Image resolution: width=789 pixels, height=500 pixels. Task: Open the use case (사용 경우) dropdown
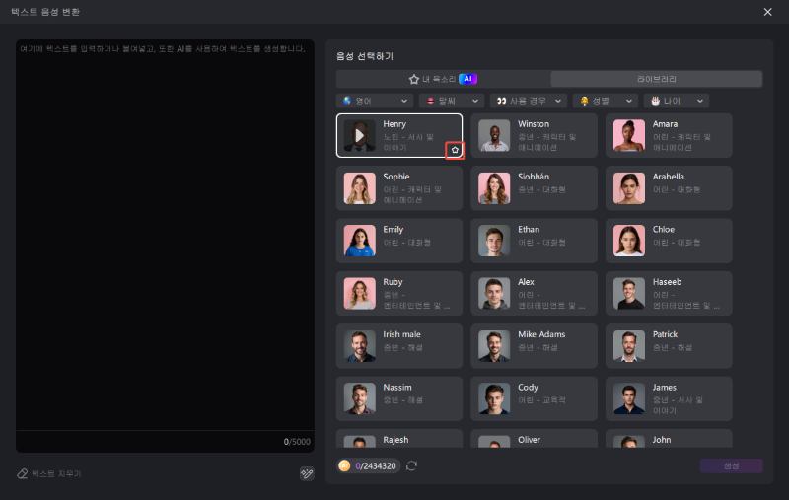click(x=530, y=101)
